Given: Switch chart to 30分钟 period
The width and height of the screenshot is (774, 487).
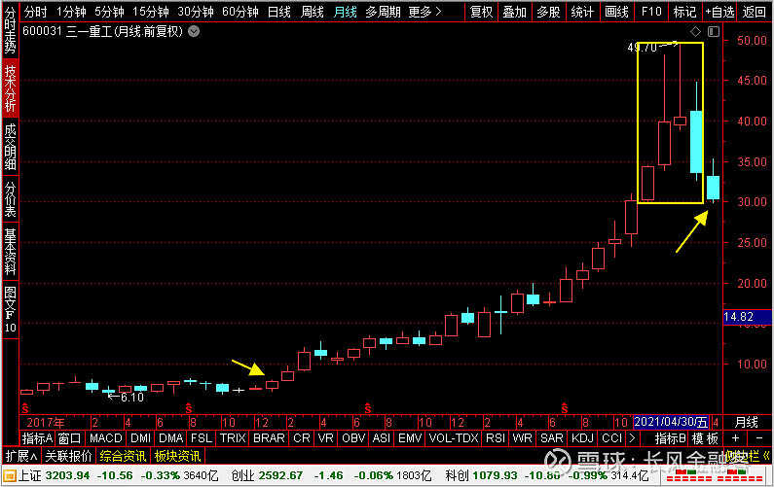Looking at the screenshot, I should coord(196,12).
